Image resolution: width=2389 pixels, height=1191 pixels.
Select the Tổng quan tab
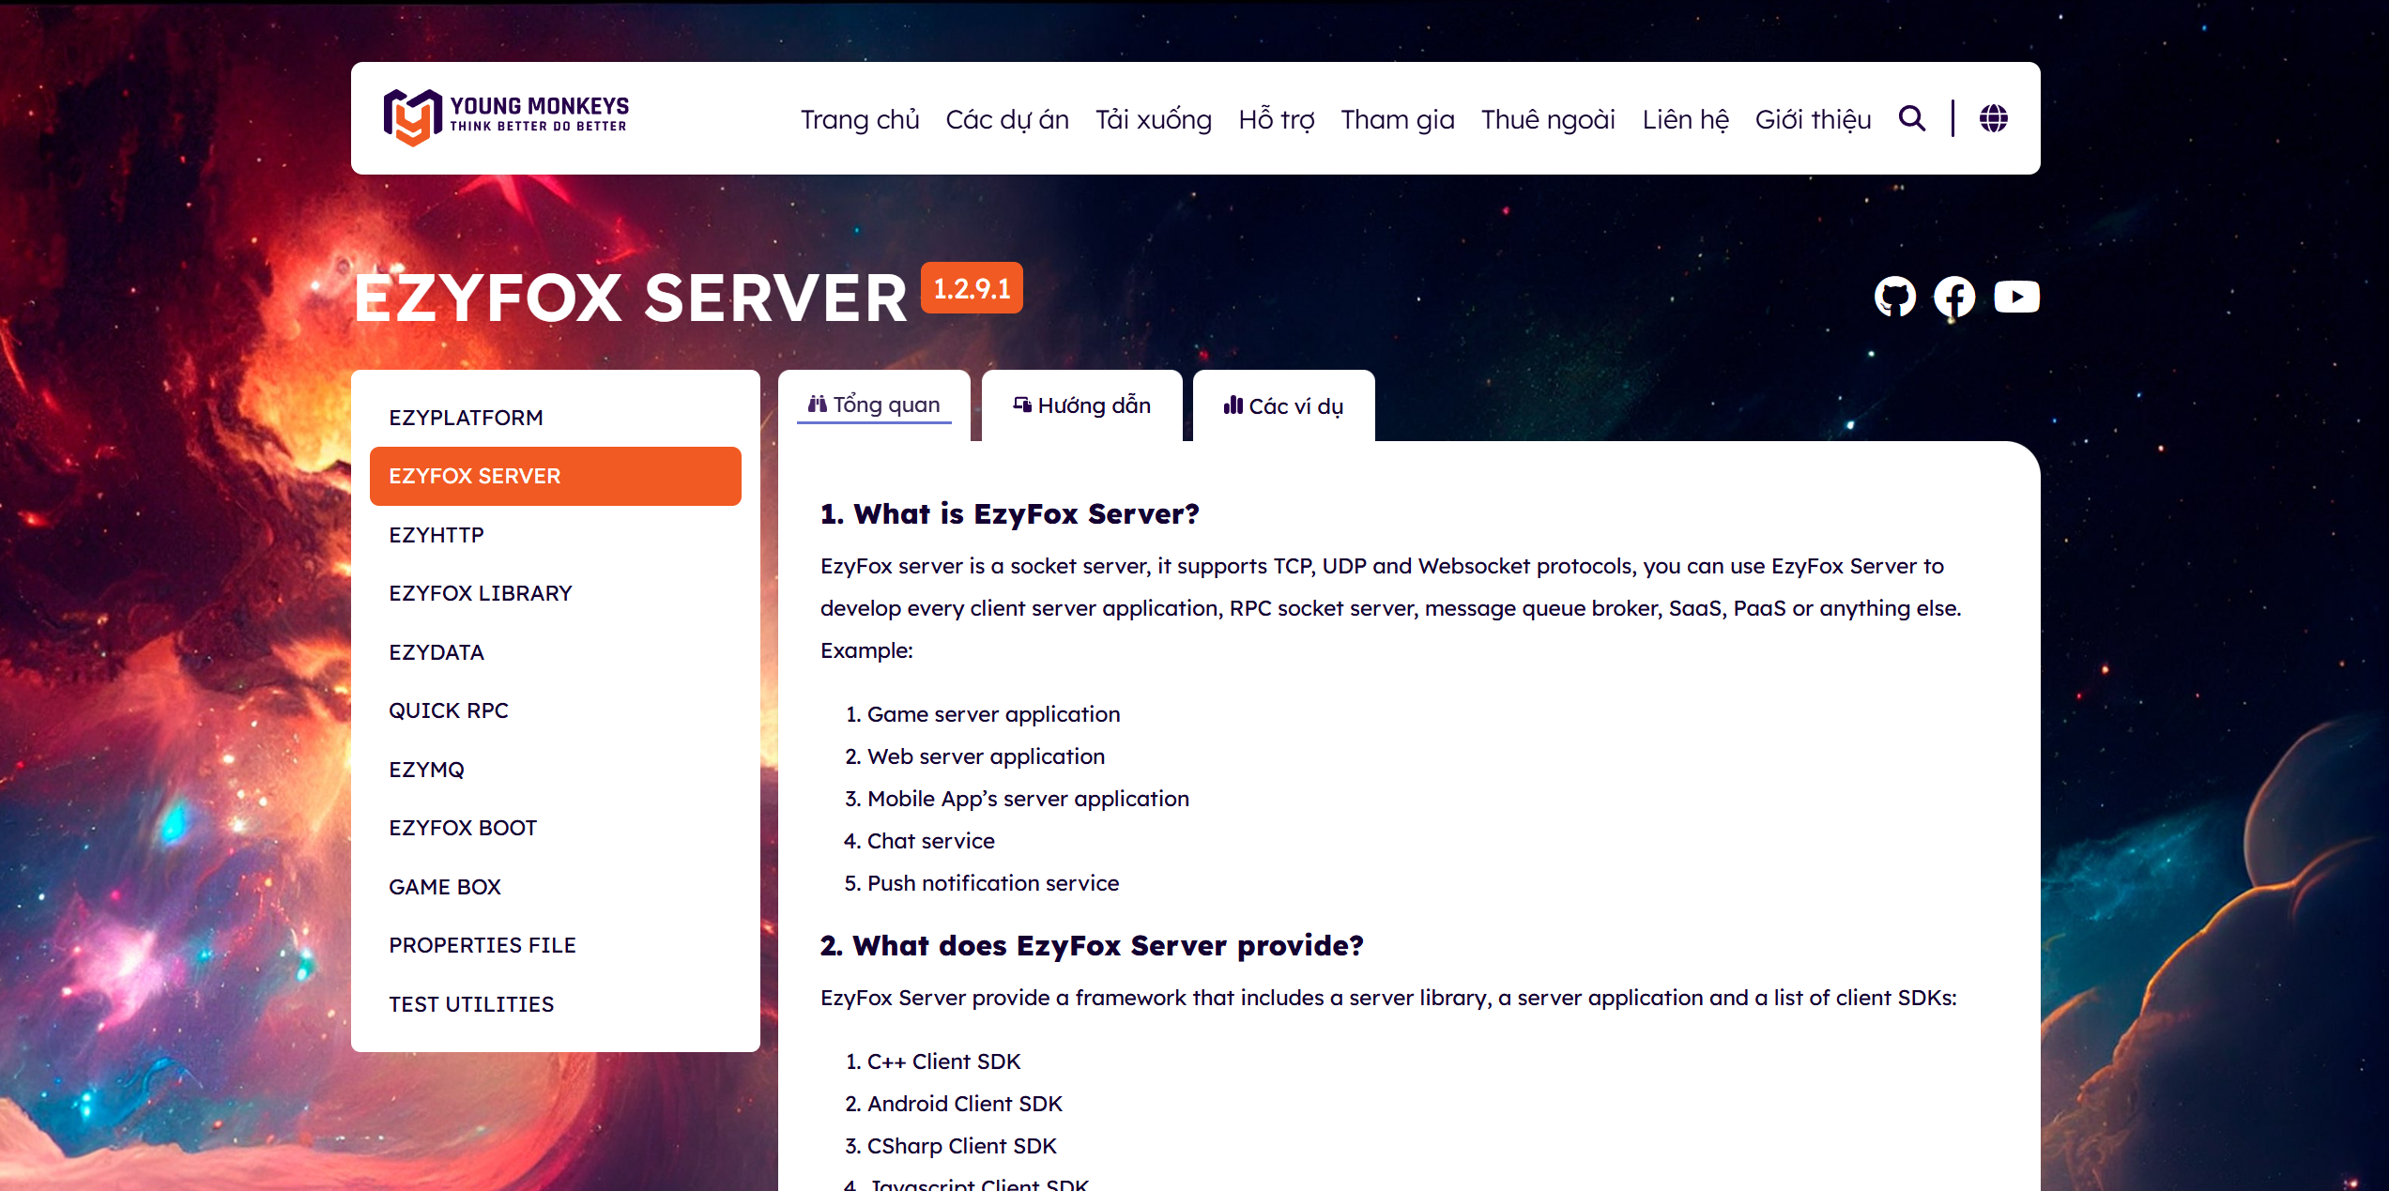point(874,405)
